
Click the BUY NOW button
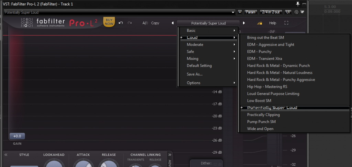(x=109, y=22)
